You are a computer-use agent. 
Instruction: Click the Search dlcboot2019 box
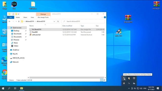click(x=83, y=21)
